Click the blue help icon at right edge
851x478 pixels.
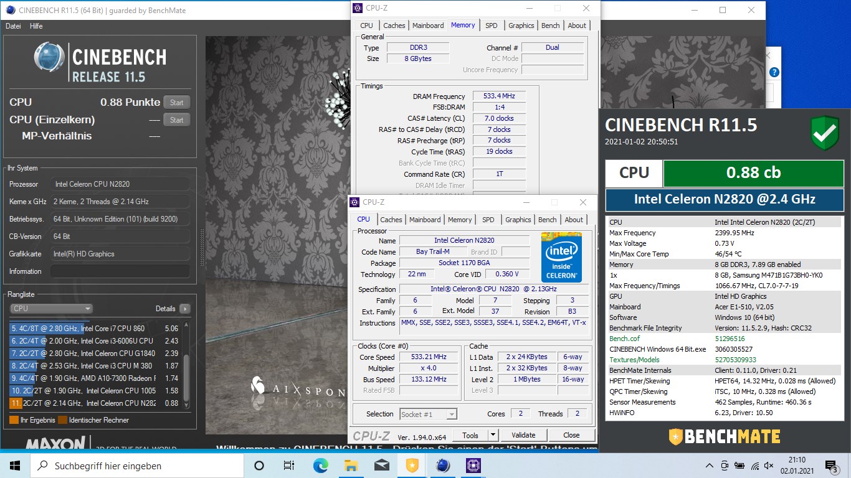pyautogui.click(x=774, y=72)
